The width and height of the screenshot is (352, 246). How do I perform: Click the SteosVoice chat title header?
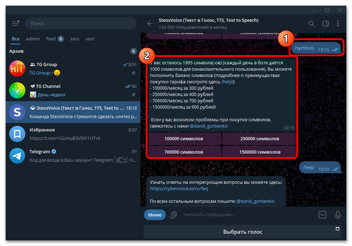click(x=208, y=20)
